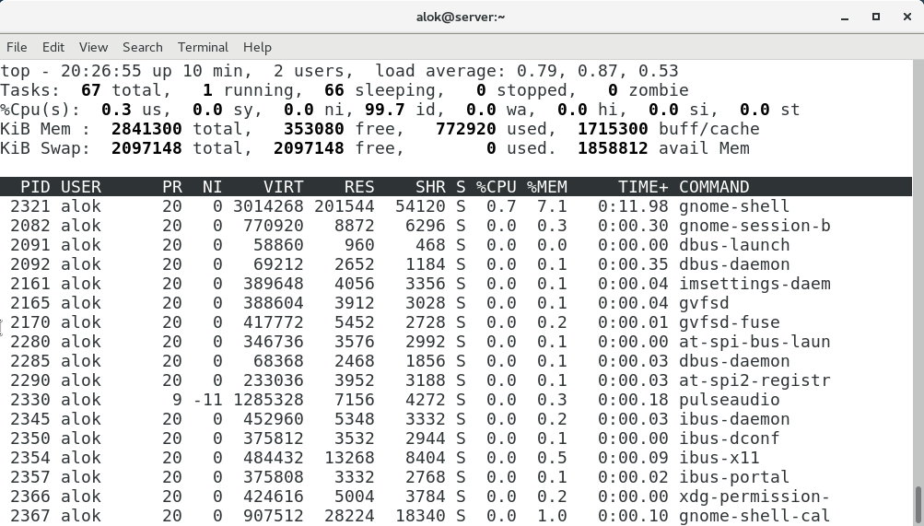This screenshot has height=526, width=924.
Task: Select the gnome-shell-cal process name
Action: [754, 516]
